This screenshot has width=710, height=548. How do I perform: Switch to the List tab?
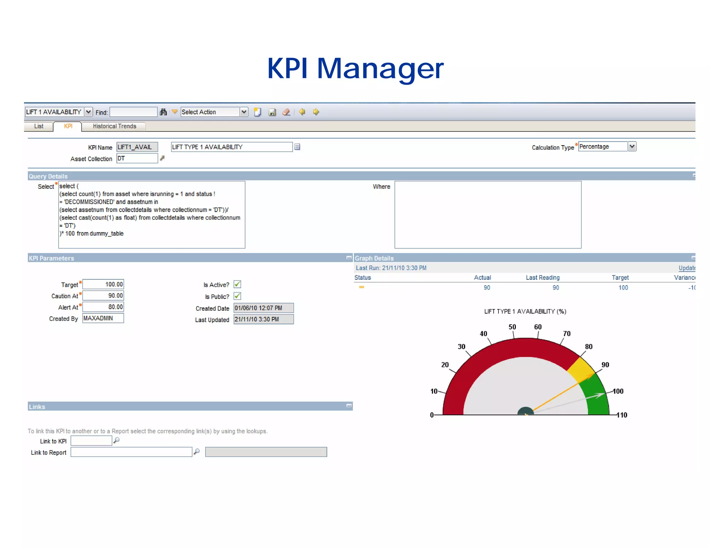38,126
